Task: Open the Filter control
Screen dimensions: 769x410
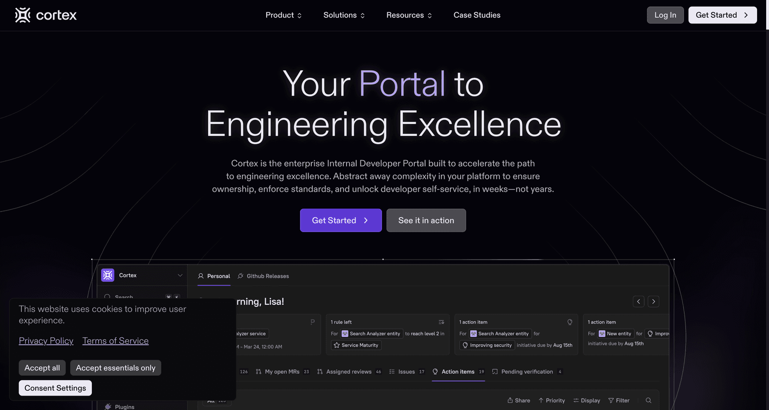Action: click(x=619, y=400)
